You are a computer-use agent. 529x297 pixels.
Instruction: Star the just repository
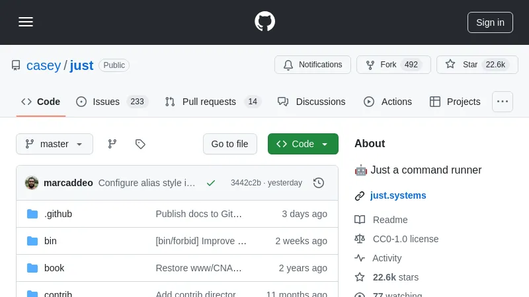coord(470,65)
